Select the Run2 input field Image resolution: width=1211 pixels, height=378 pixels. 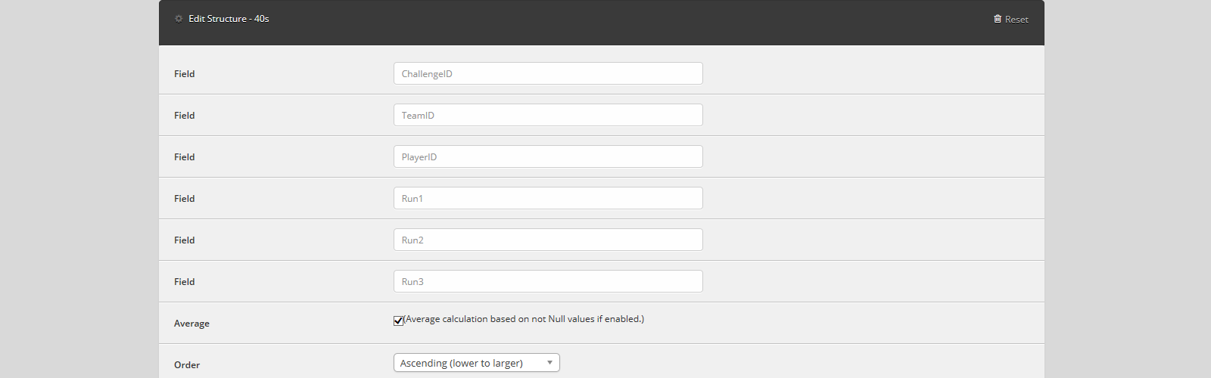tap(548, 240)
